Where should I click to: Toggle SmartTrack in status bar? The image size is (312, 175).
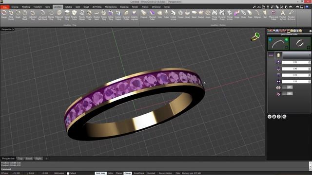[x=139, y=173]
